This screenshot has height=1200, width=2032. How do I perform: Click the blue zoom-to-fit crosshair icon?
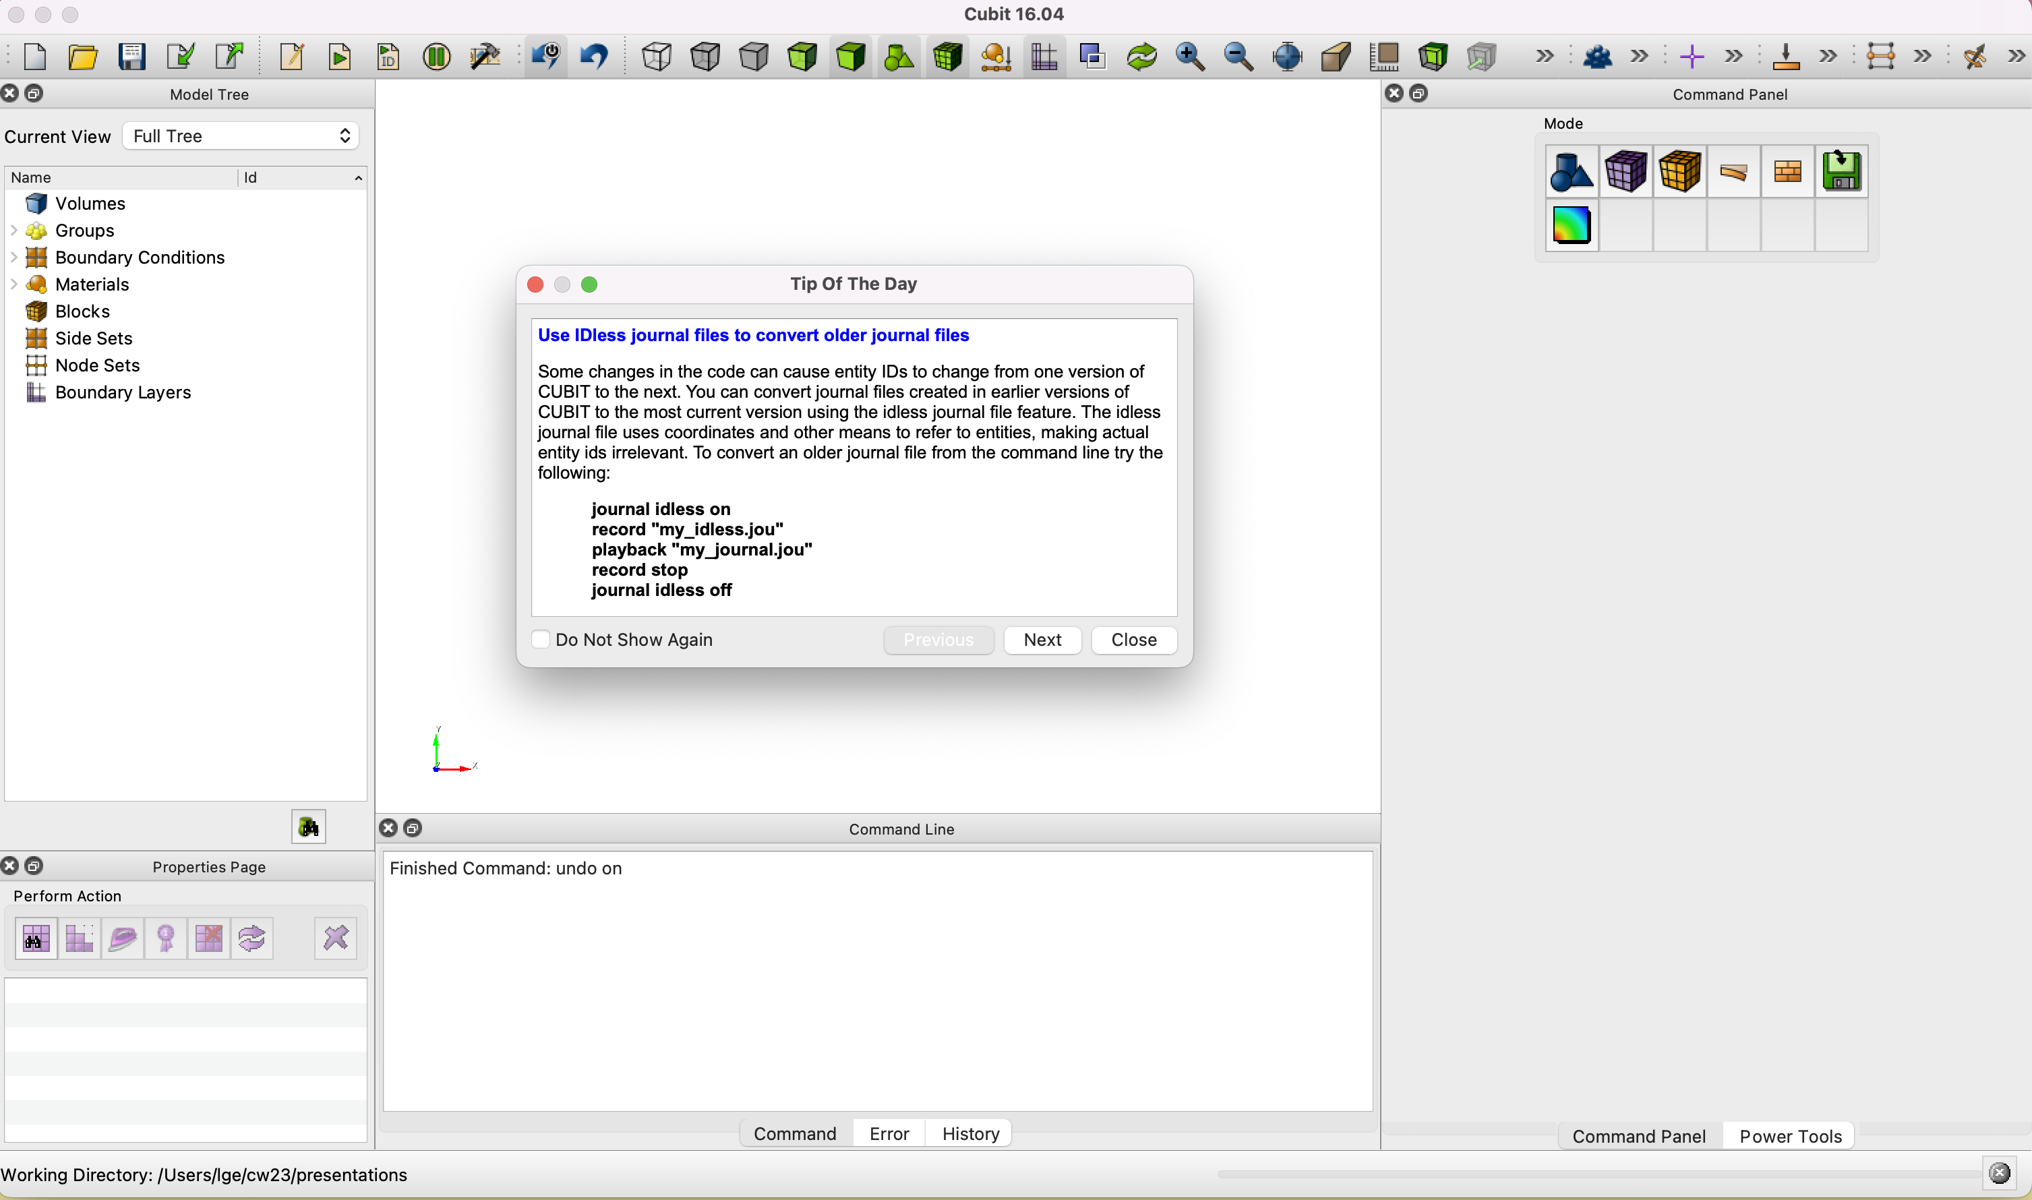click(1287, 57)
